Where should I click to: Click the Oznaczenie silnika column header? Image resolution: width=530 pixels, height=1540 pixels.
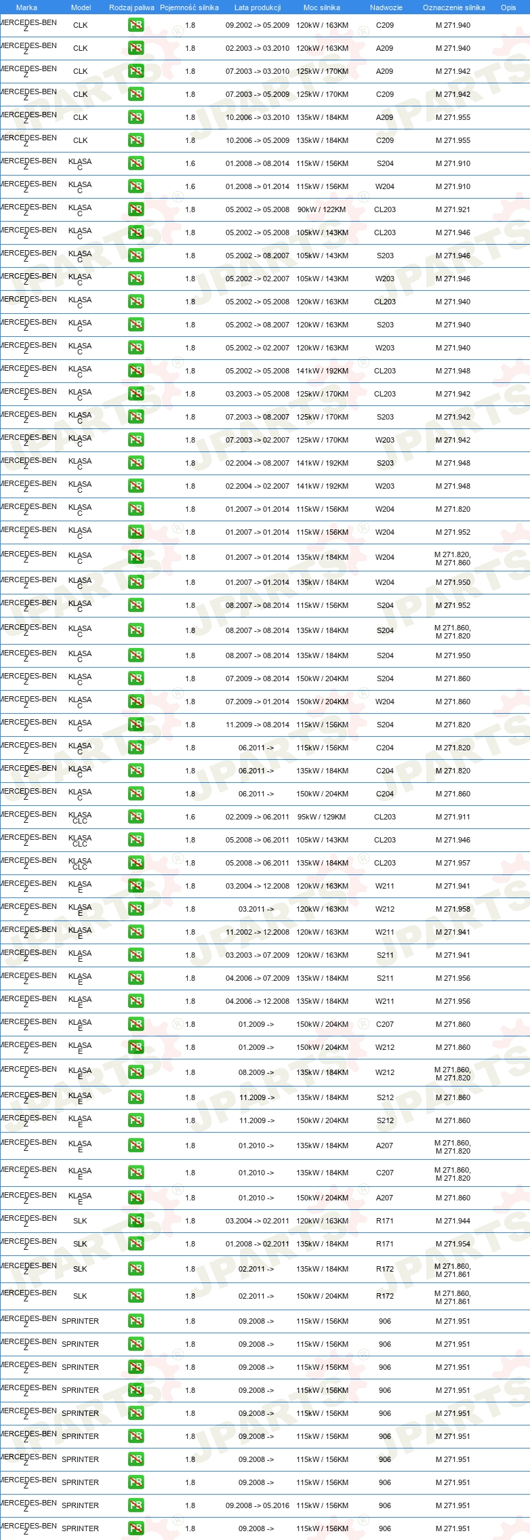click(x=453, y=7)
